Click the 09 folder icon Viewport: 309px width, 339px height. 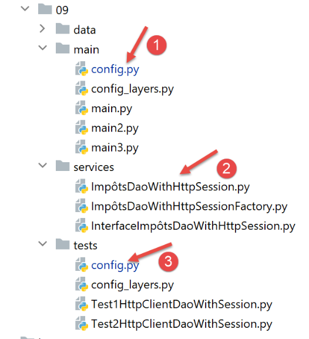pos(45,9)
